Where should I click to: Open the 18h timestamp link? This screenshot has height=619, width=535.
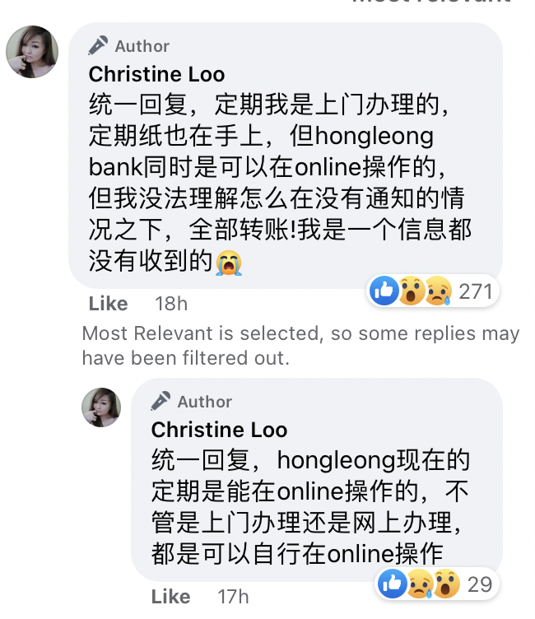point(171,304)
